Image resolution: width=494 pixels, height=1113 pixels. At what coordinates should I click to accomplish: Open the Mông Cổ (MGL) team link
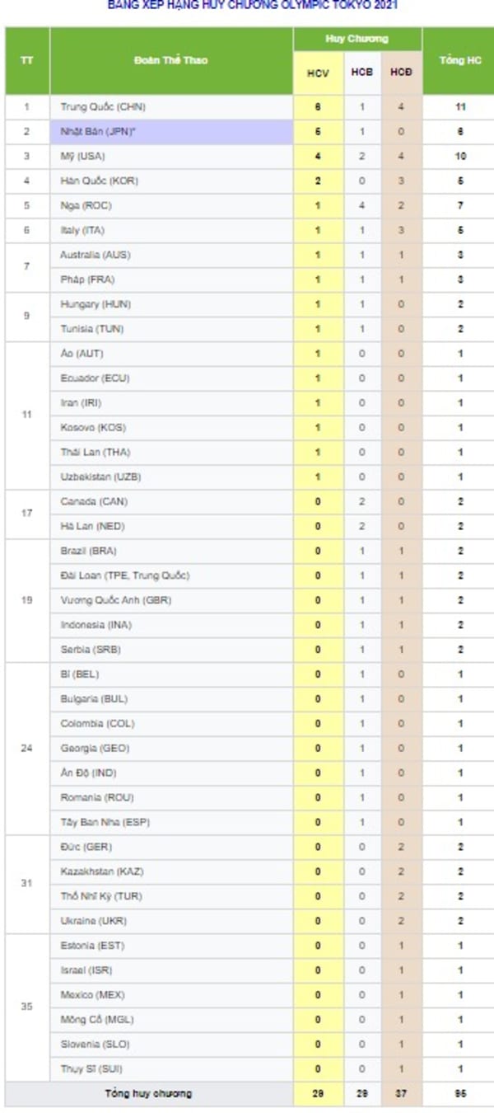(96, 1020)
